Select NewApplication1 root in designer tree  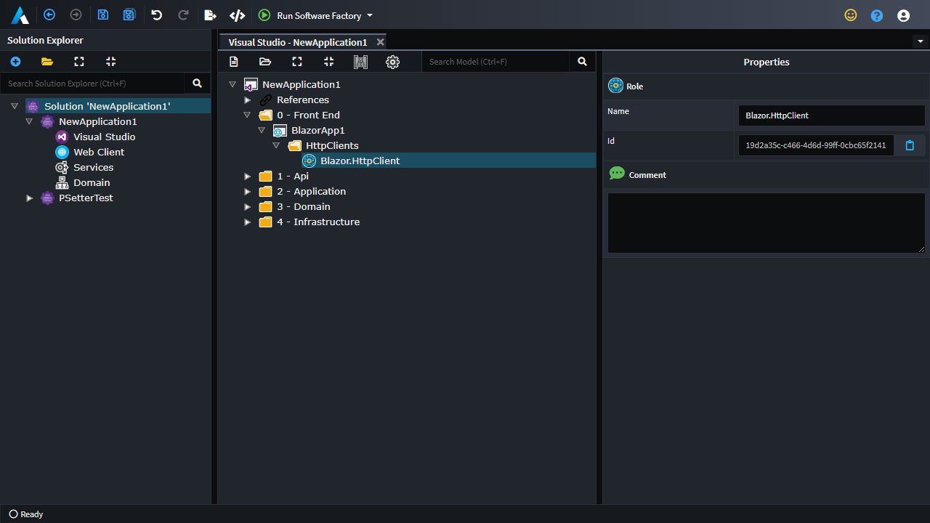coord(301,84)
